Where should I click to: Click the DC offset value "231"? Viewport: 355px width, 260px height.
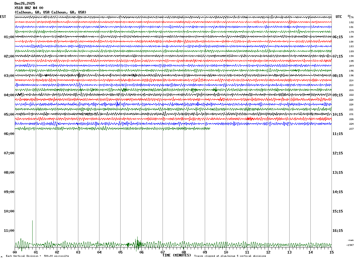pos(351,114)
